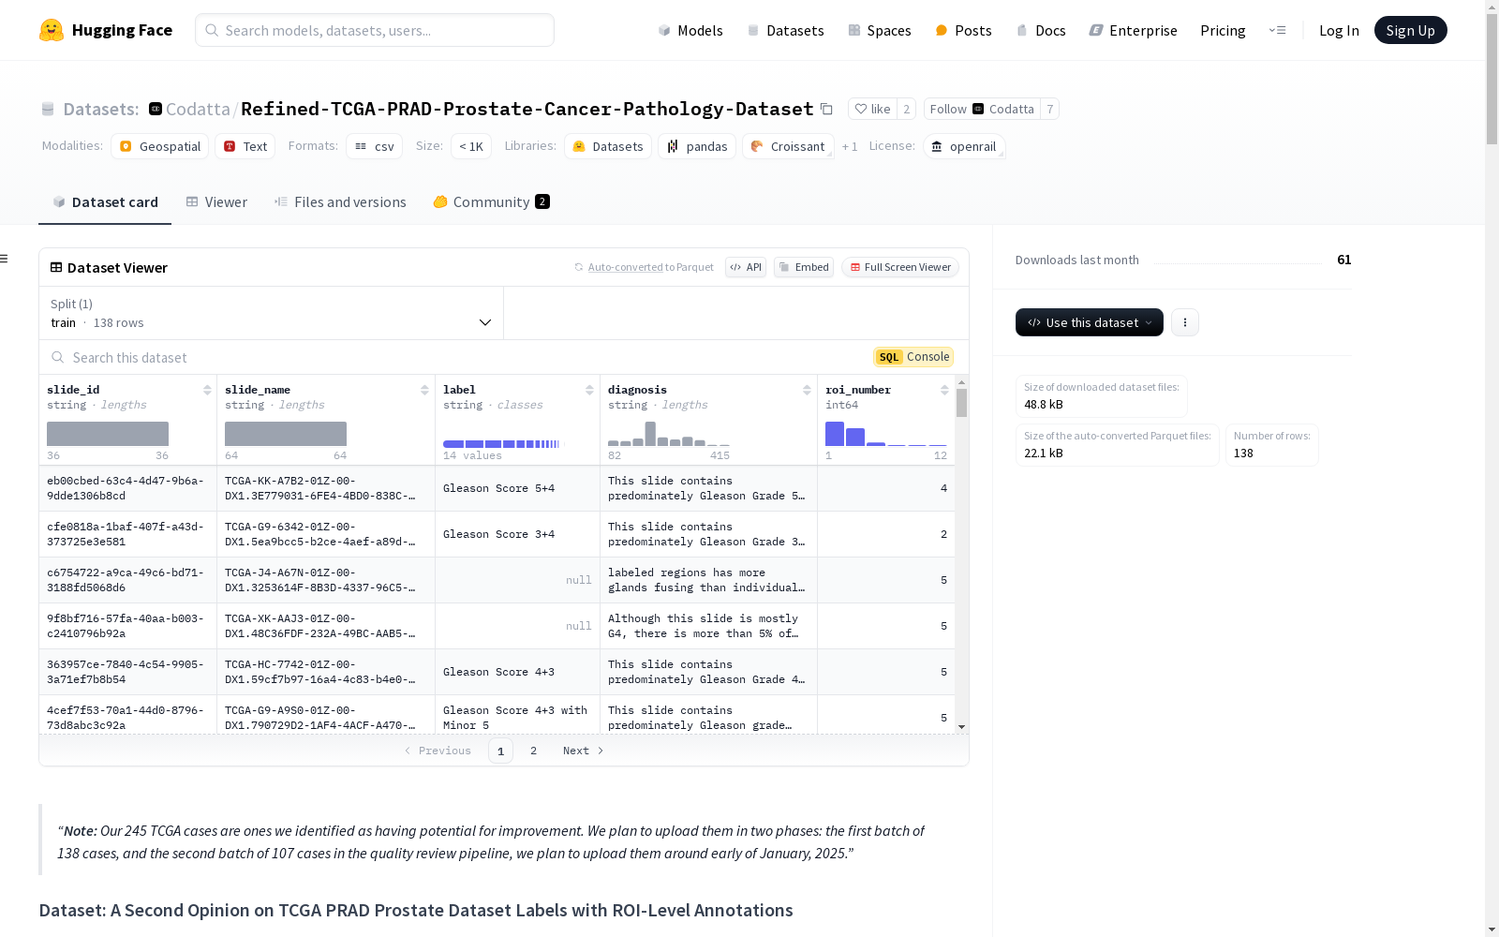The image size is (1499, 937).
Task: Click the pandas library tag
Action: point(697,146)
